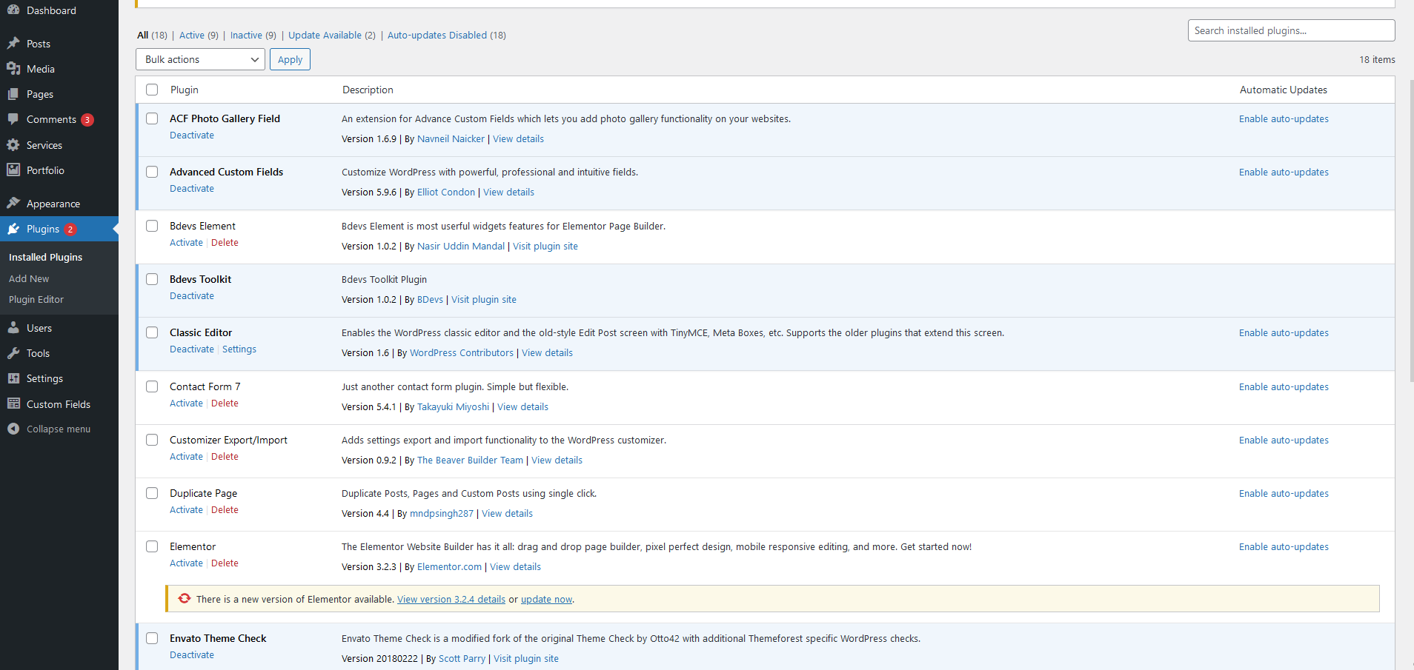The width and height of the screenshot is (1414, 670).
Task: Check the ACF Photo Gallery Field checkbox
Action: click(x=152, y=118)
